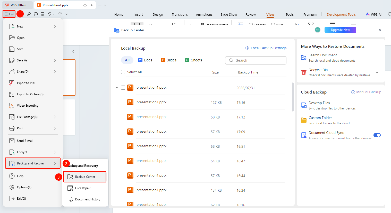Click the backup Search input field

coord(256,60)
